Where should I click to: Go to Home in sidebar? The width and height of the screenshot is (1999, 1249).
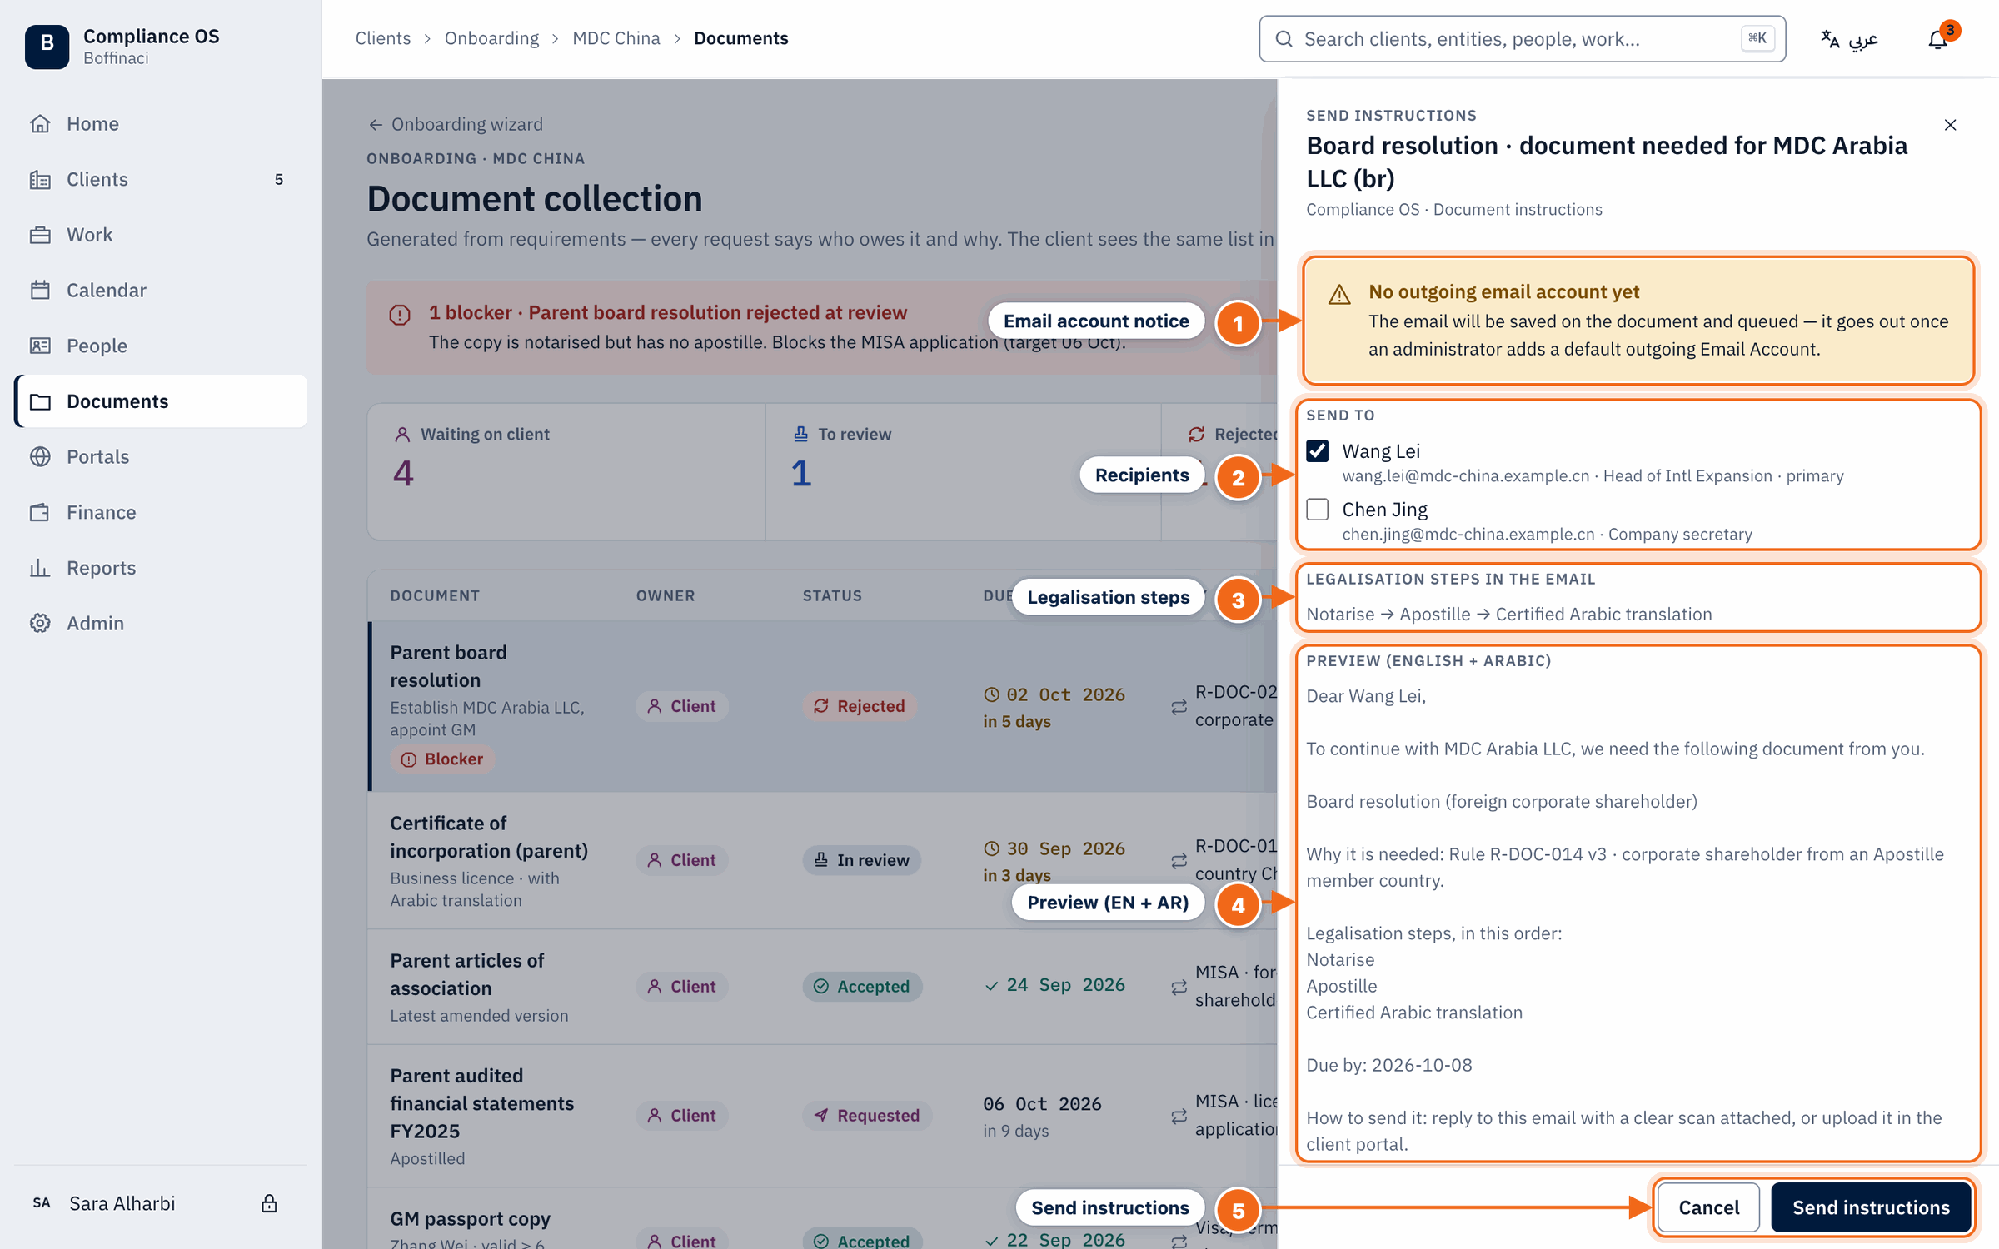click(x=160, y=124)
